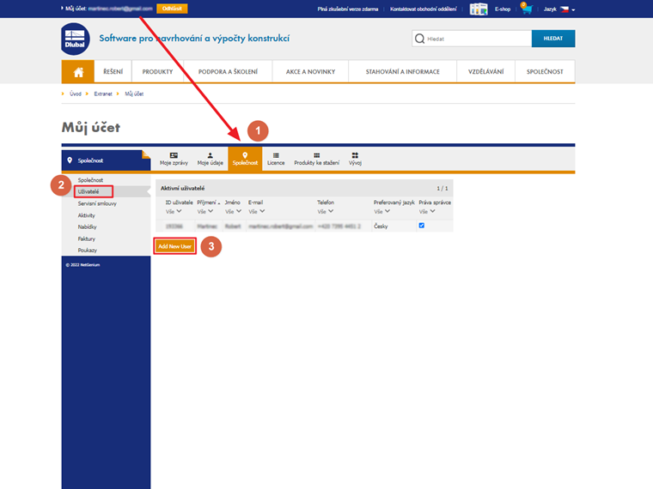
Task: Select Servisní smlouvy in the sidebar
Action: [x=97, y=204]
